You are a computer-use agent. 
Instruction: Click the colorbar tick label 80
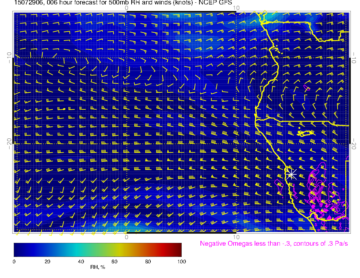148,261
